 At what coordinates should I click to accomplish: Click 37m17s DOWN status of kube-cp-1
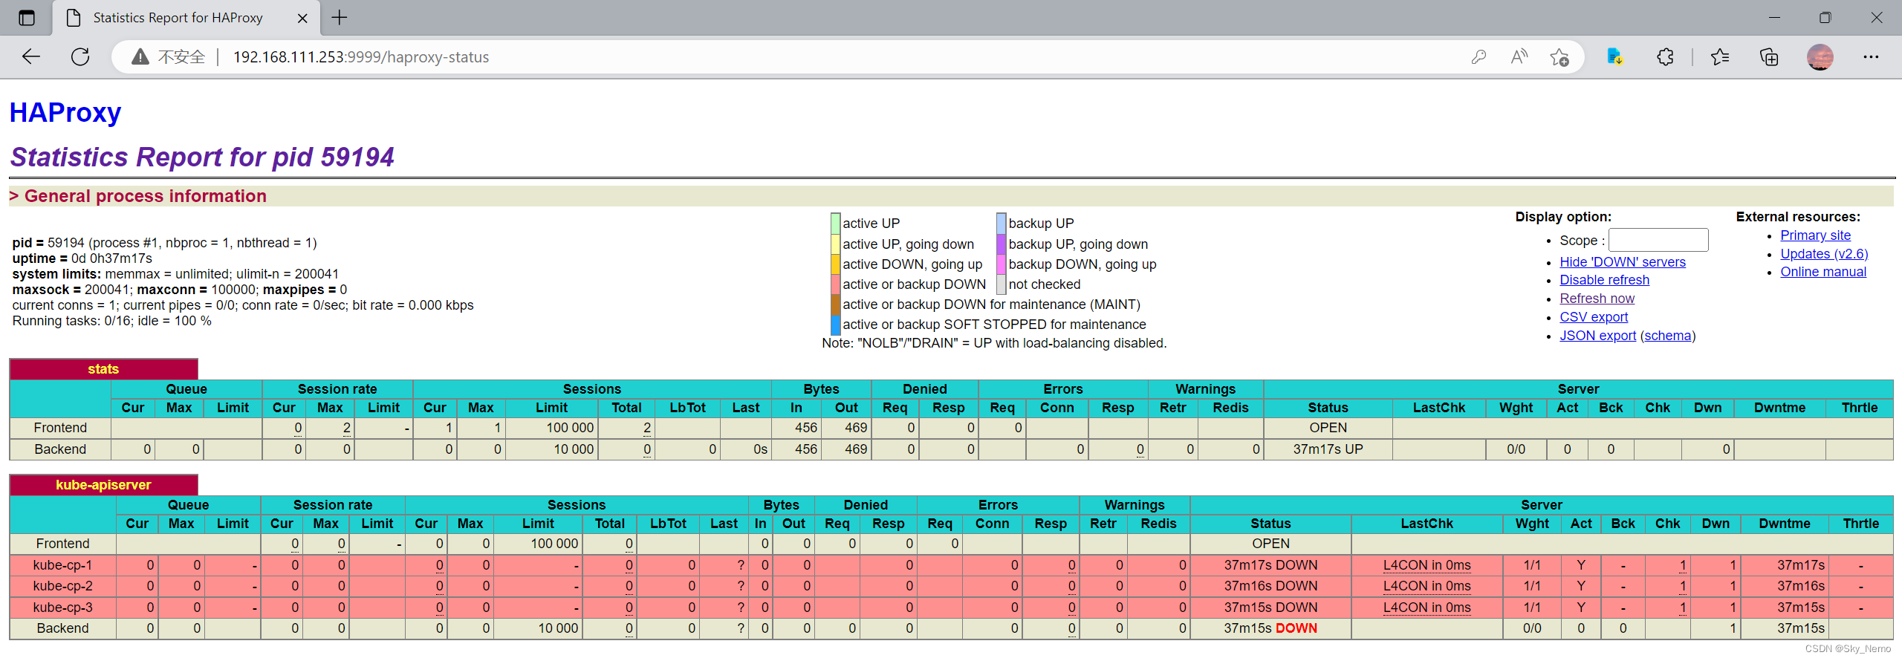tap(1270, 565)
